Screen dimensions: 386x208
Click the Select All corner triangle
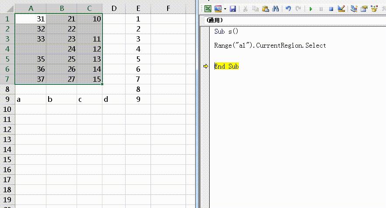coord(10,9)
